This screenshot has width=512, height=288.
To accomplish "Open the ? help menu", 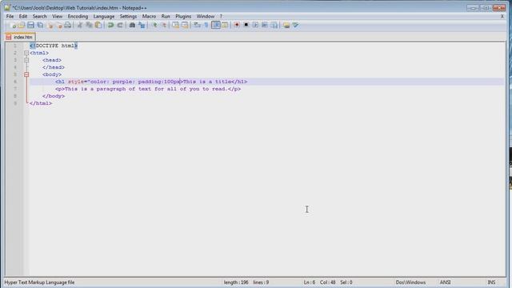I will click(x=221, y=16).
